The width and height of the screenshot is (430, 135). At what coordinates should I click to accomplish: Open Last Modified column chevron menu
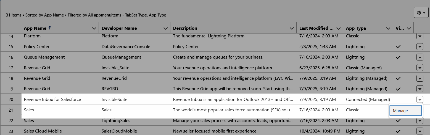[339, 28]
